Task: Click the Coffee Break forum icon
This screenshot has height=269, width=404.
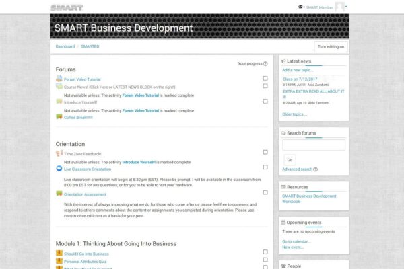Action: [x=59, y=116]
